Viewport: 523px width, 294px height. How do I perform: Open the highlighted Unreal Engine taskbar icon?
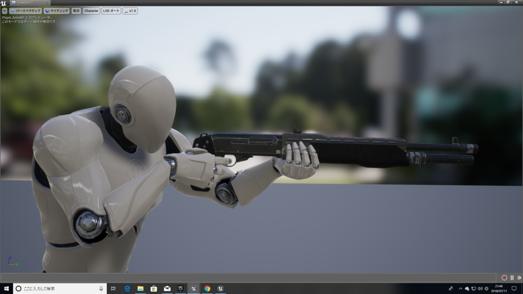[193, 289]
